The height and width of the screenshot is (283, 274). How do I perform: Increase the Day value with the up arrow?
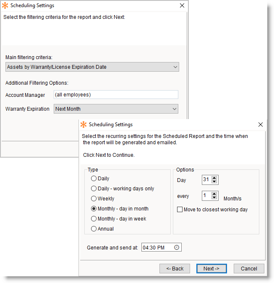tap(214, 178)
